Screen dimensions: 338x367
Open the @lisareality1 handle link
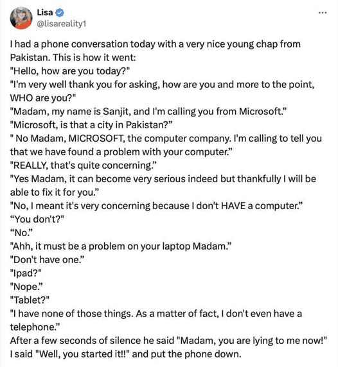pos(62,24)
